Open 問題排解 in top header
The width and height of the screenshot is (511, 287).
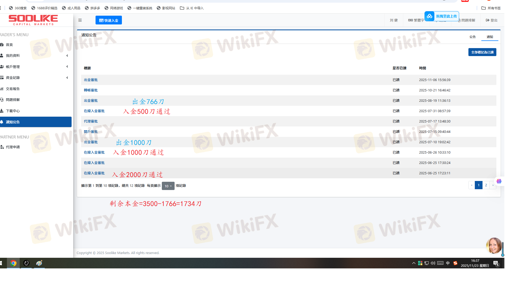click(468, 20)
